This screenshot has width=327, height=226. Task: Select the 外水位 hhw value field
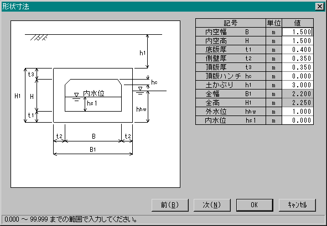pyautogui.click(x=298, y=112)
